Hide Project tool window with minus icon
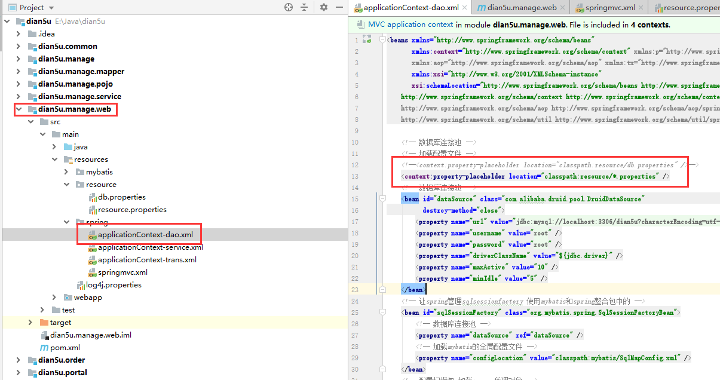Image resolution: width=720 pixels, height=380 pixels. 339,7
